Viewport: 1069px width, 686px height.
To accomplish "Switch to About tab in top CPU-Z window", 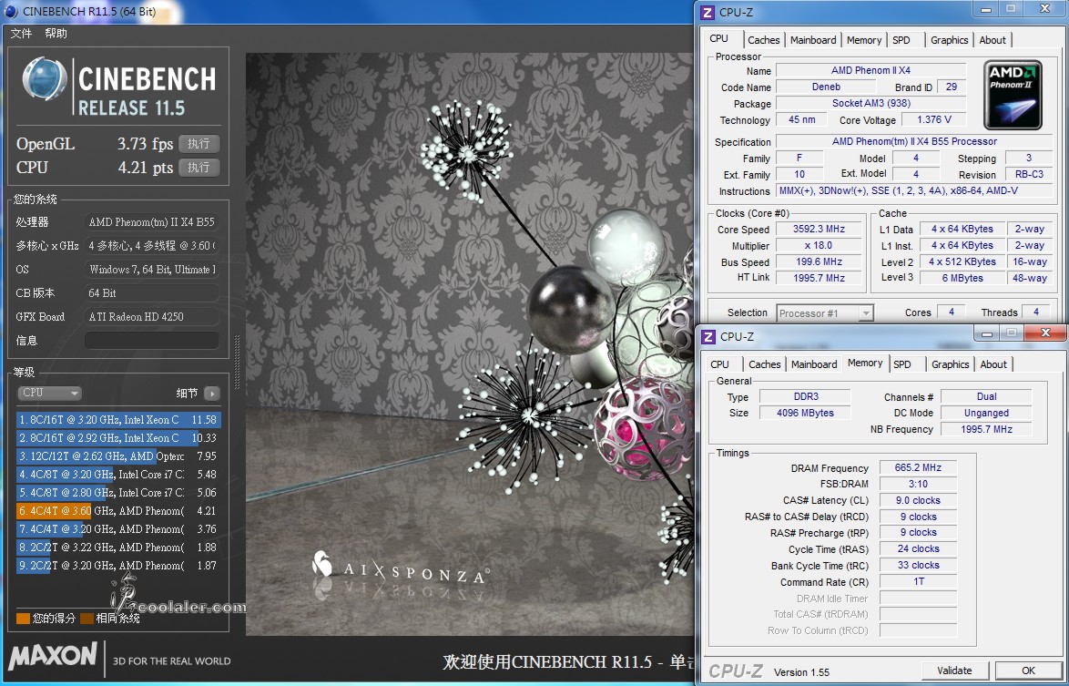I will (x=993, y=40).
